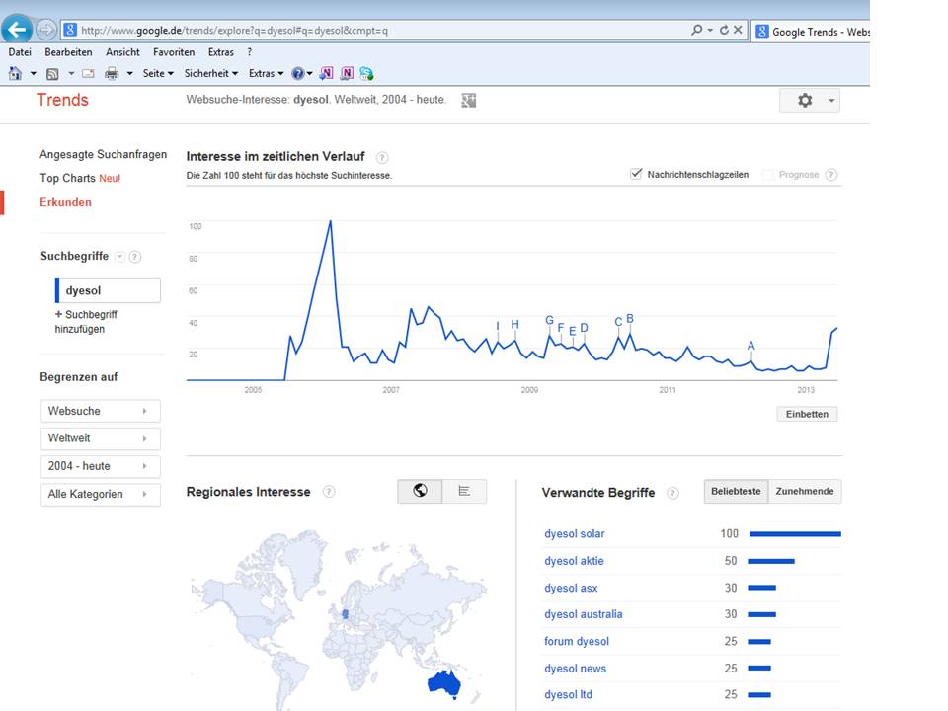Click the Trends logo link
The image size is (948, 711).
coord(62,100)
